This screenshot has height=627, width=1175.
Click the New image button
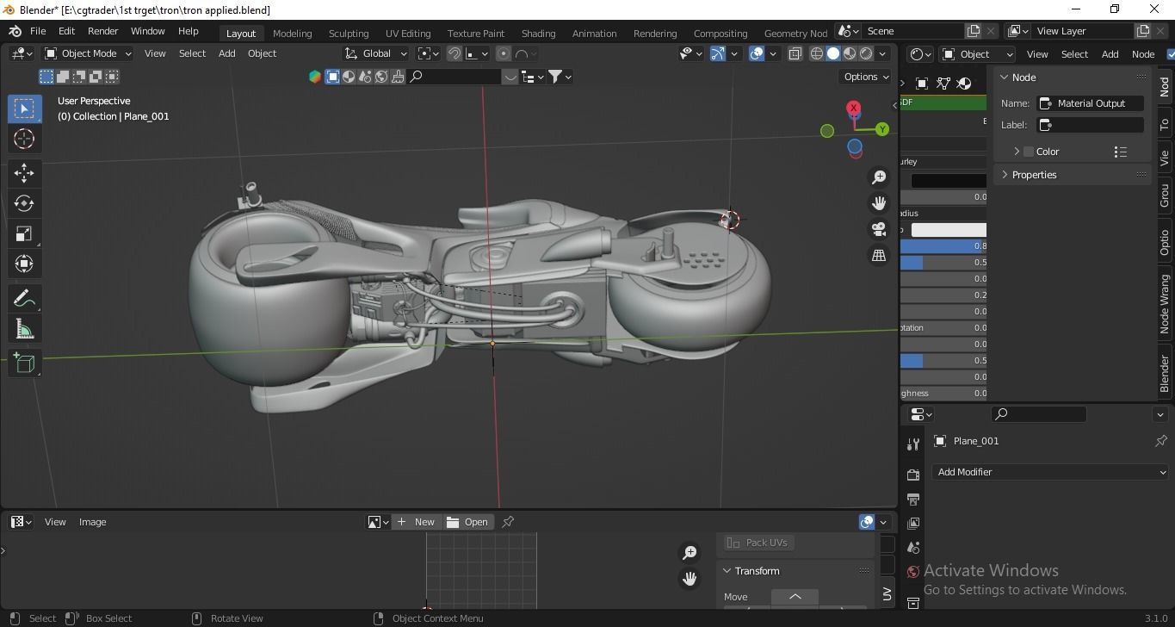coord(417,522)
